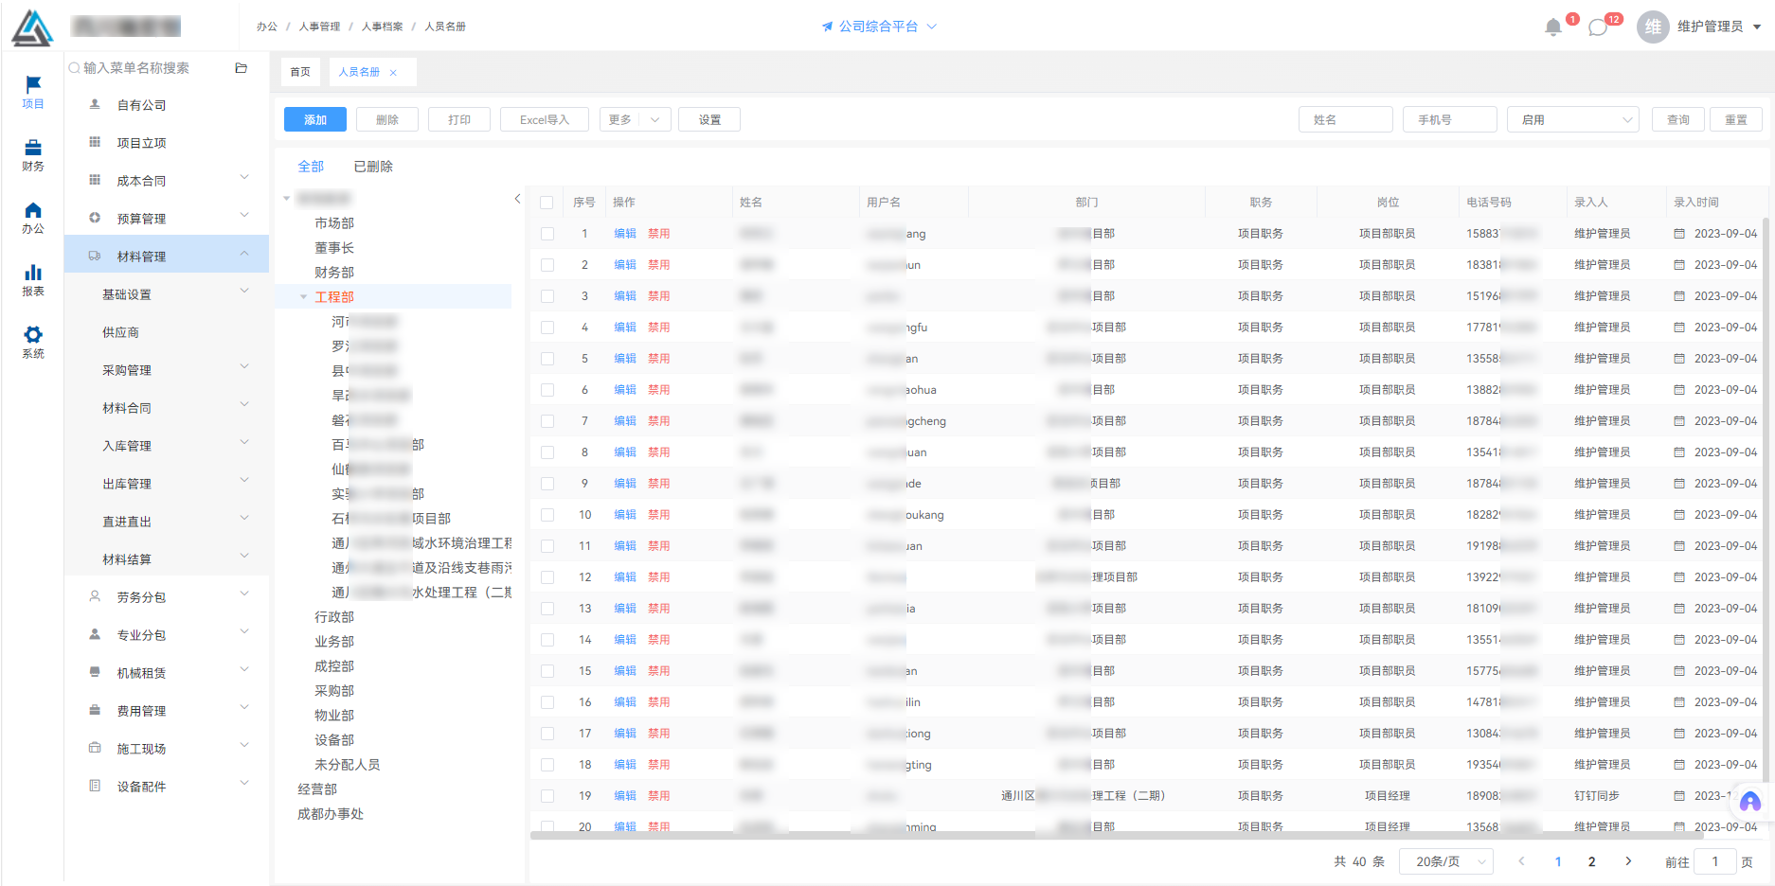Check the checkbox for row 13
The image size is (1775, 886).
pos(547,609)
